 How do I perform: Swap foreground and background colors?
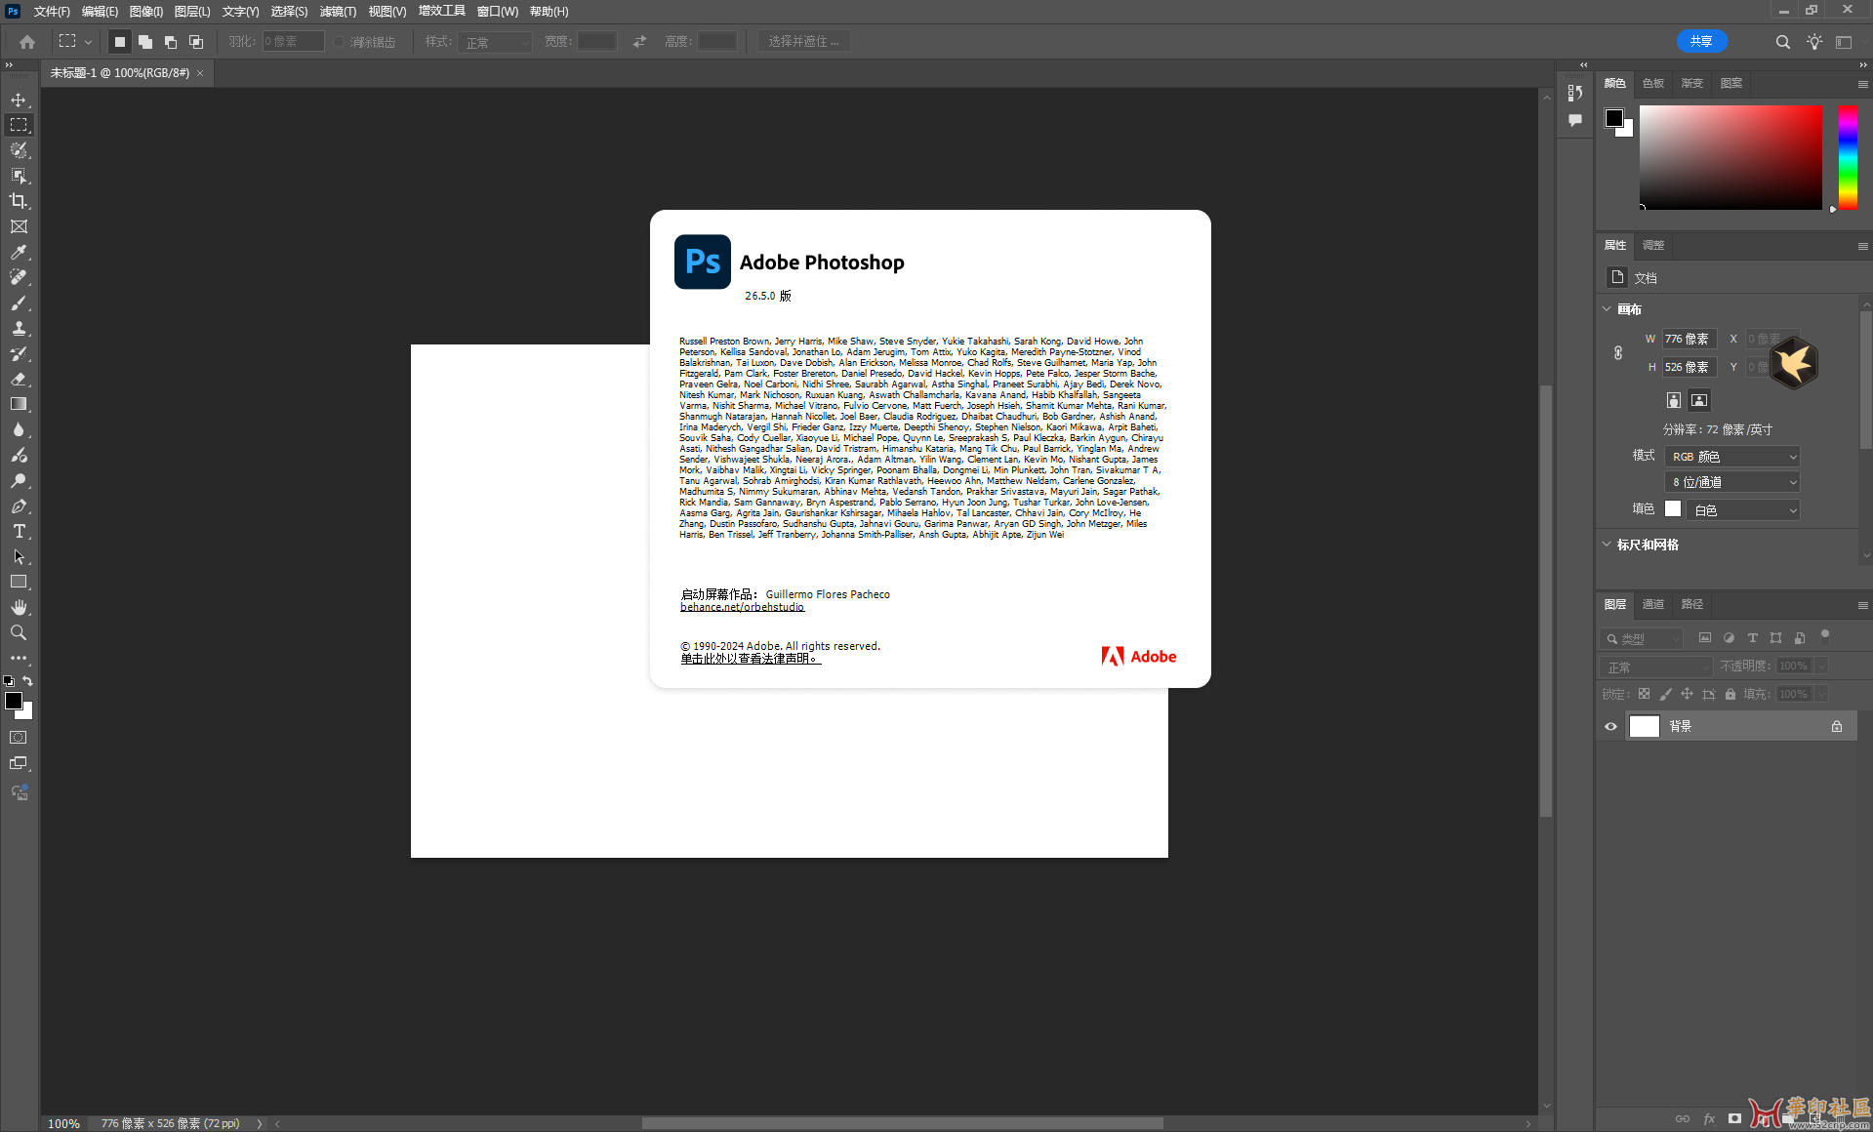28,680
